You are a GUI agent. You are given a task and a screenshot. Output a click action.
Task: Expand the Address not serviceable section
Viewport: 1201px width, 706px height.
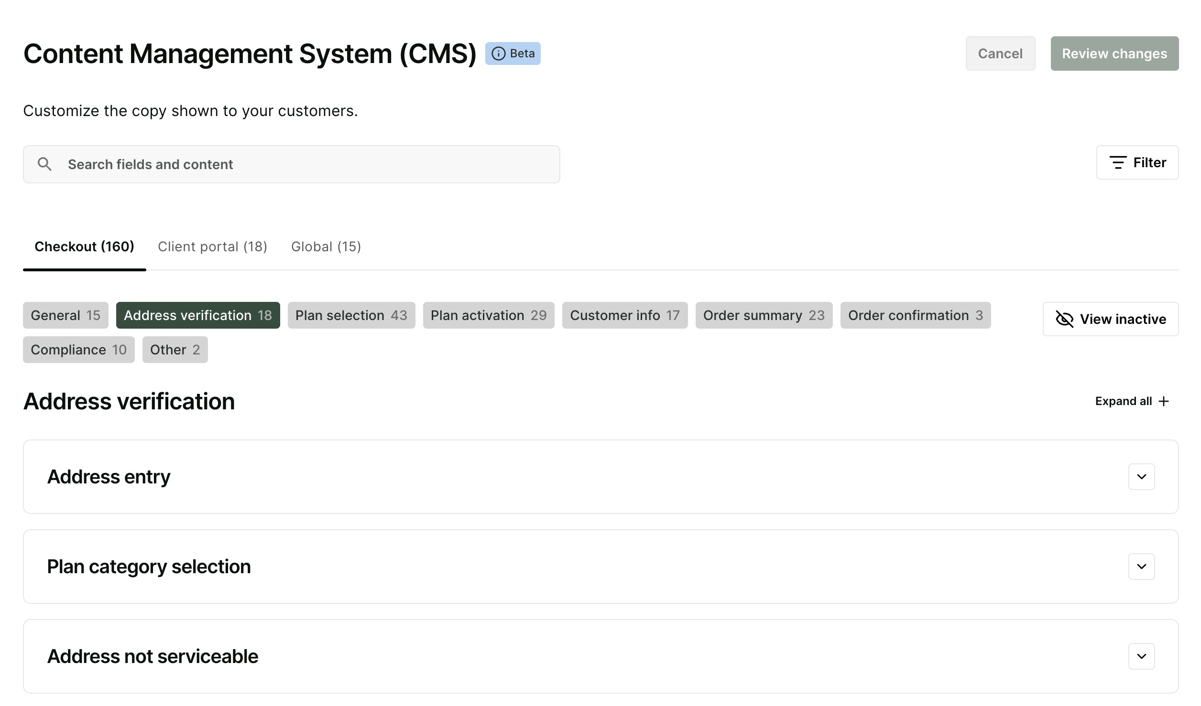click(1142, 656)
